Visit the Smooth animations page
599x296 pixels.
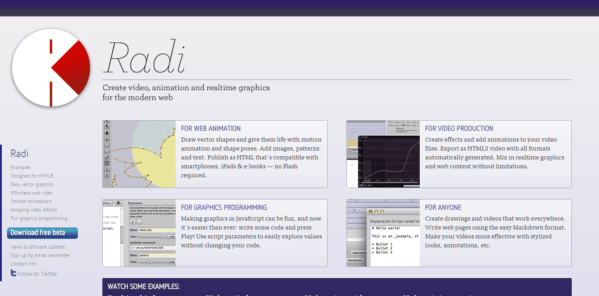coord(31,201)
